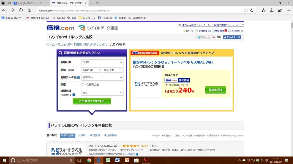Reload the page with refresh icon
The image size is (293, 164).
tap(21, 10)
